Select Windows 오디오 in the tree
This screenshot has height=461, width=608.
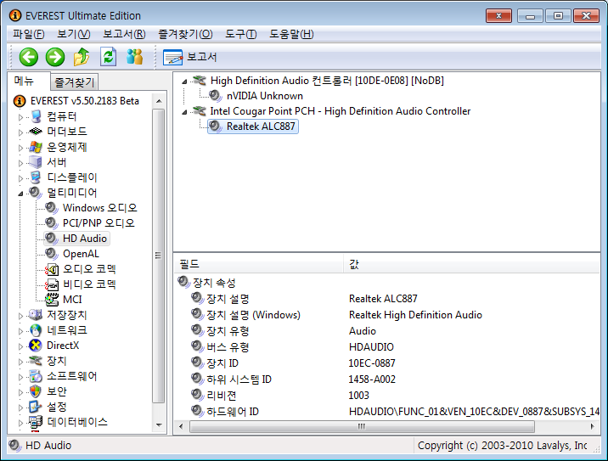pos(100,208)
